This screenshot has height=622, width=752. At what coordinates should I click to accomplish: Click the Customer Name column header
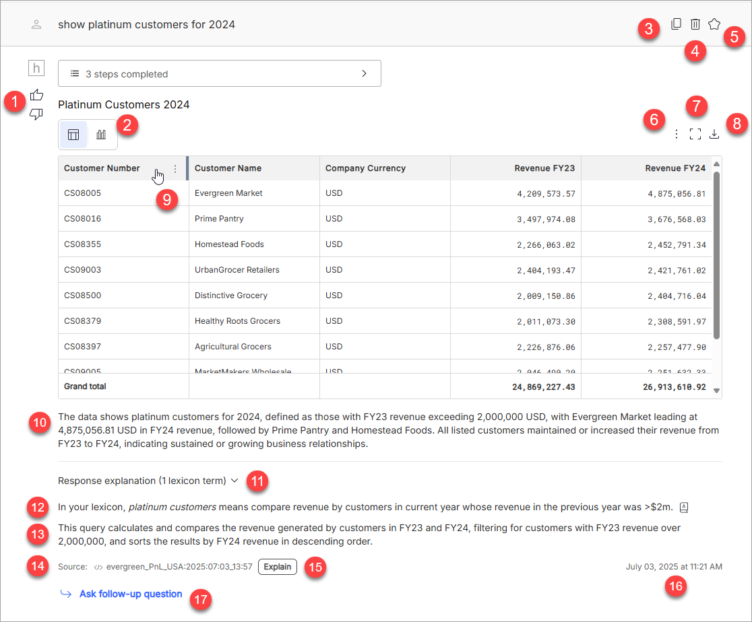228,168
